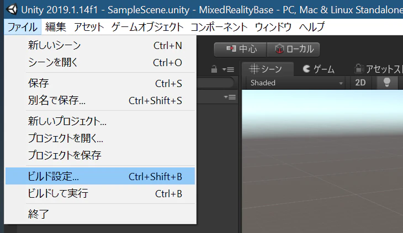Screen dimensions: 403x233
Task: Toggle the ローカル handle rotation button
Action: coord(294,49)
